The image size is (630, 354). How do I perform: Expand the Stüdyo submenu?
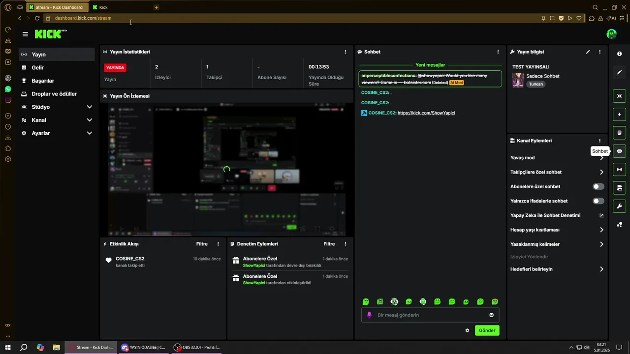(x=57, y=107)
